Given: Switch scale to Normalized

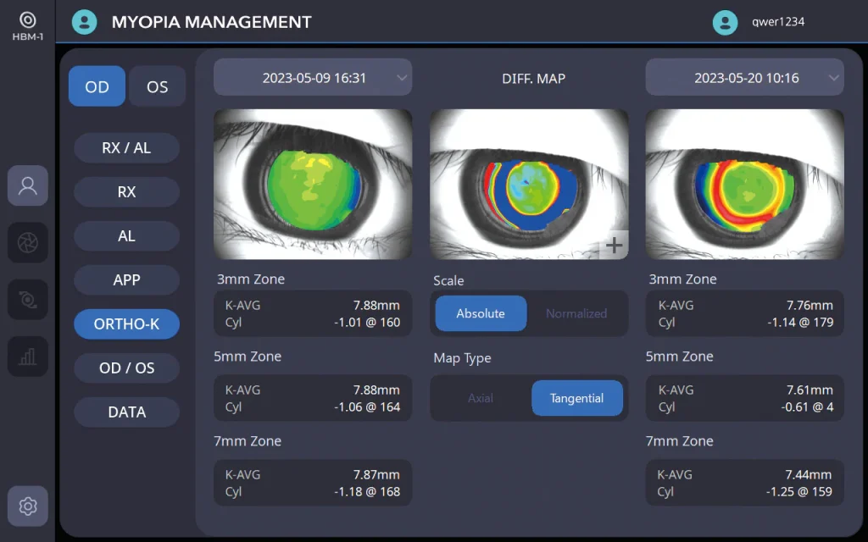Looking at the screenshot, I should click(576, 313).
